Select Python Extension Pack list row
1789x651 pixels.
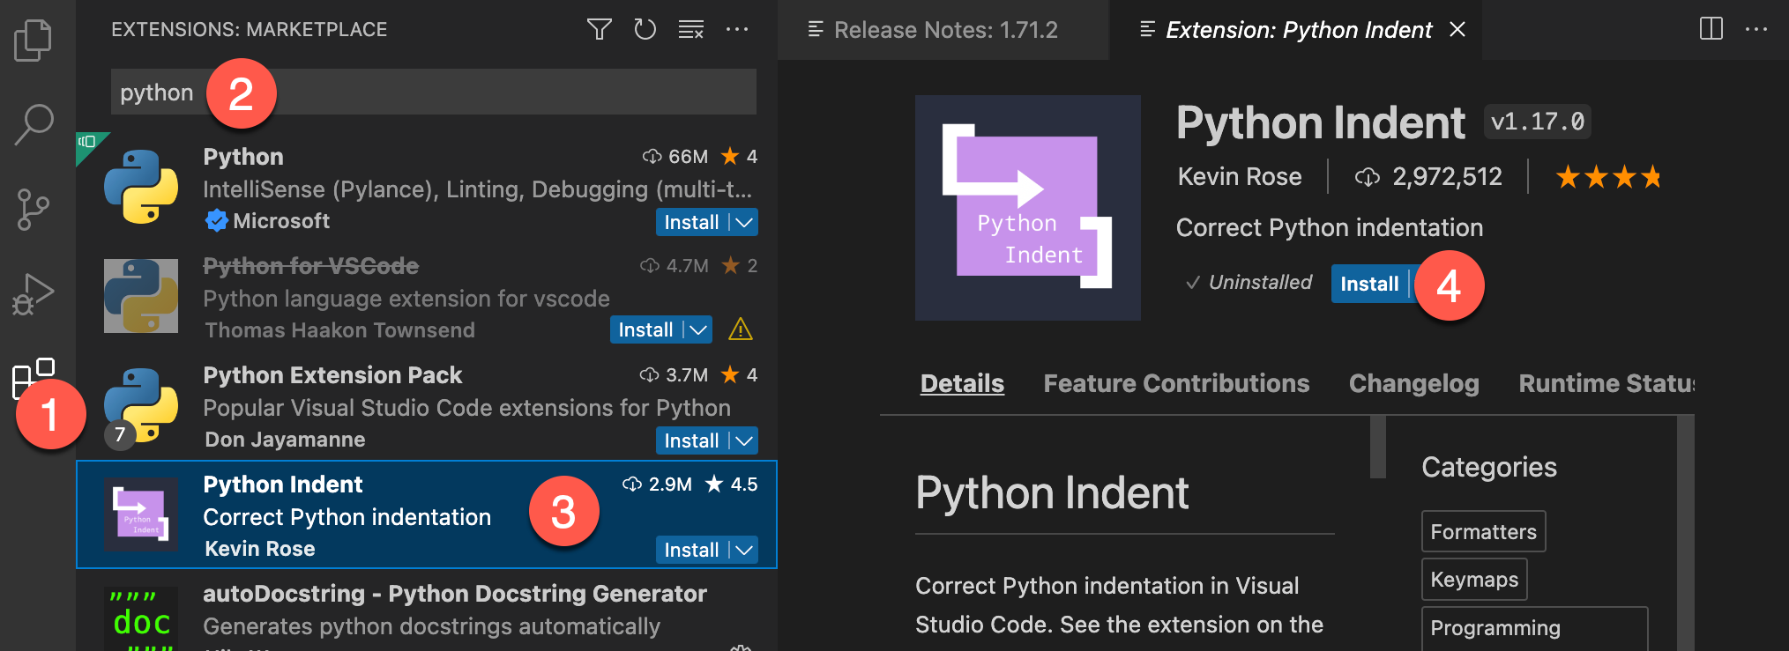[x=427, y=405]
